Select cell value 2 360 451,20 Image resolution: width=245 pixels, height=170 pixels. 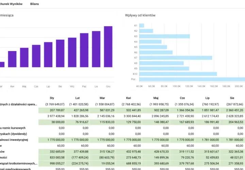point(235,110)
